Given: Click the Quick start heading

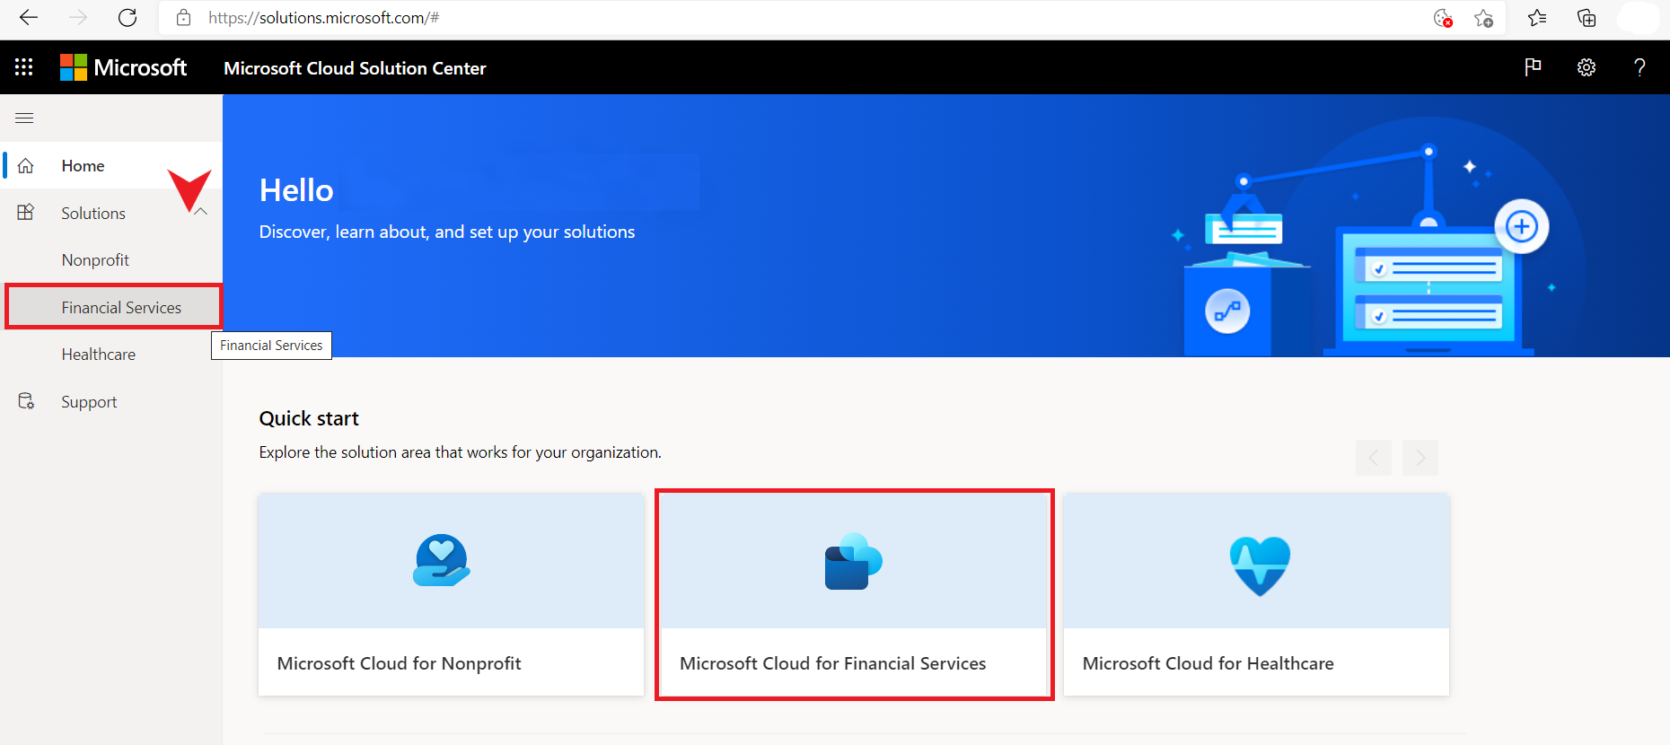Looking at the screenshot, I should [x=309, y=418].
